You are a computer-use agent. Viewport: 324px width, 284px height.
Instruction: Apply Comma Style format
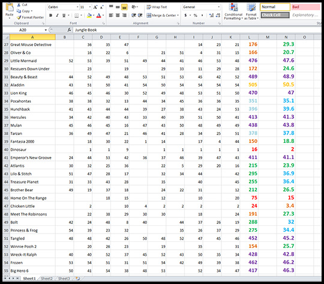point(202,15)
